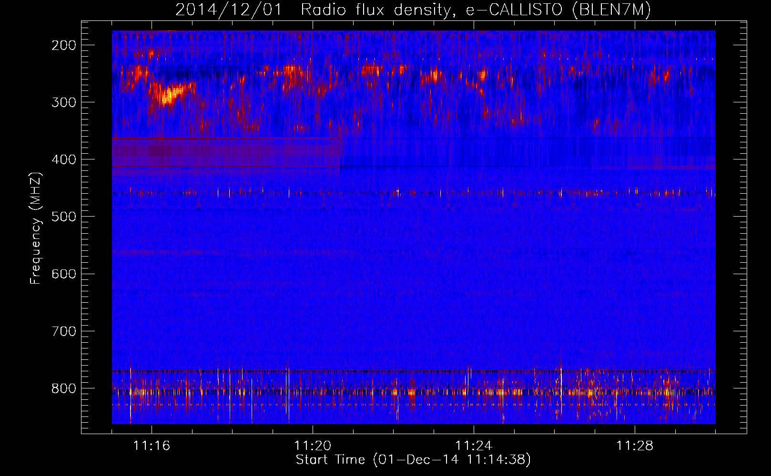Click the 'Start Time (01-Dec-14 11:14:38)' label
This screenshot has height=476, width=771.
point(413,460)
